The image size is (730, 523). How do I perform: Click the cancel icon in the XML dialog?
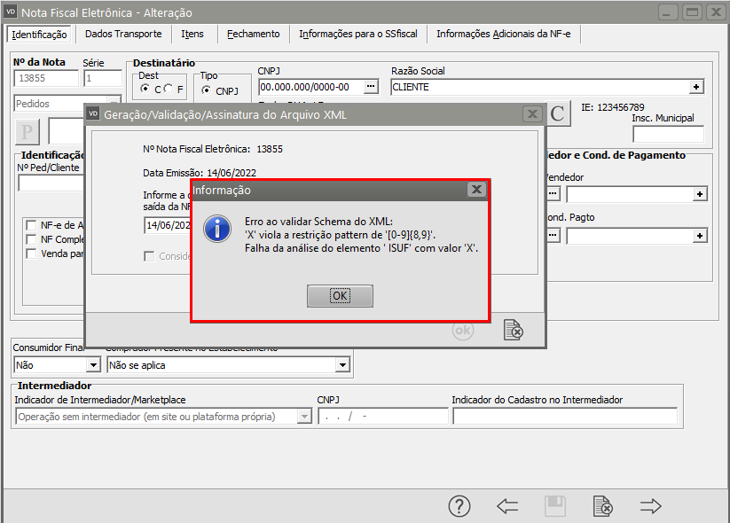tap(513, 330)
